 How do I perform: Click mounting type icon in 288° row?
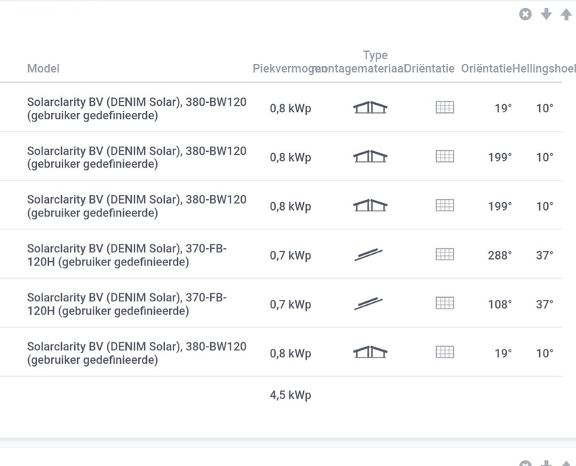(369, 255)
